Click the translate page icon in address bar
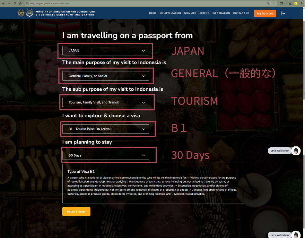 [268, 3]
